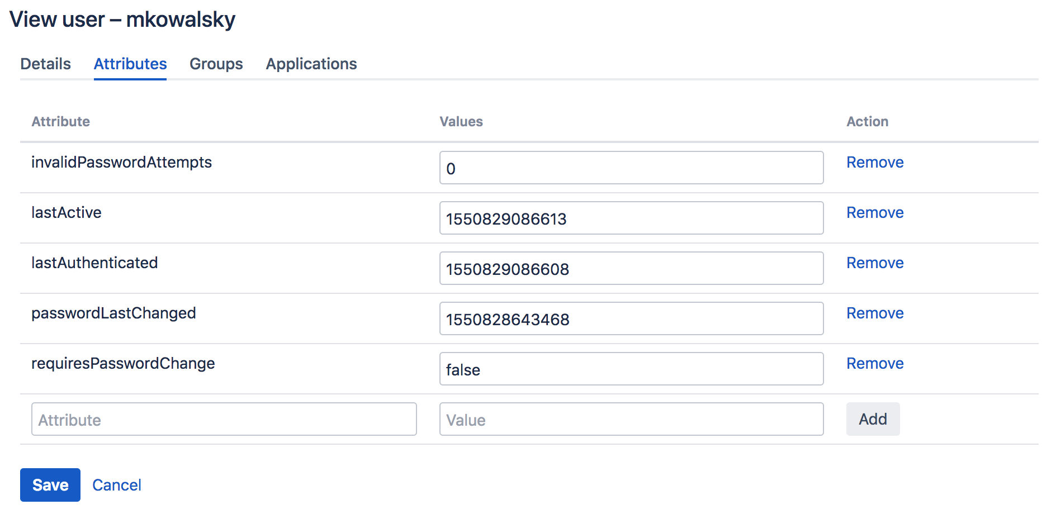Focus the new Value input box

click(x=631, y=420)
